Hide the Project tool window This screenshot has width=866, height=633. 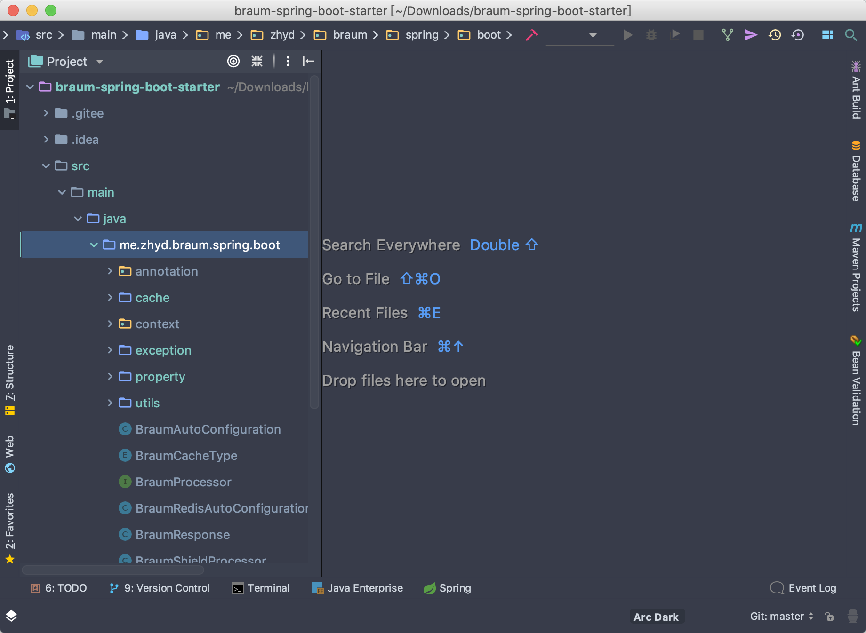pos(308,61)
